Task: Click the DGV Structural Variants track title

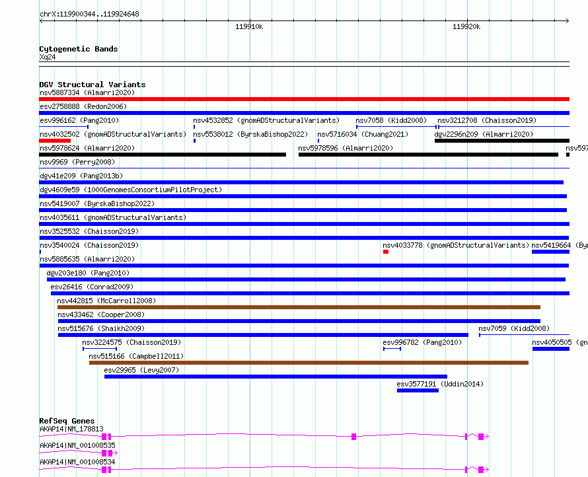Action: pos(92,85)
